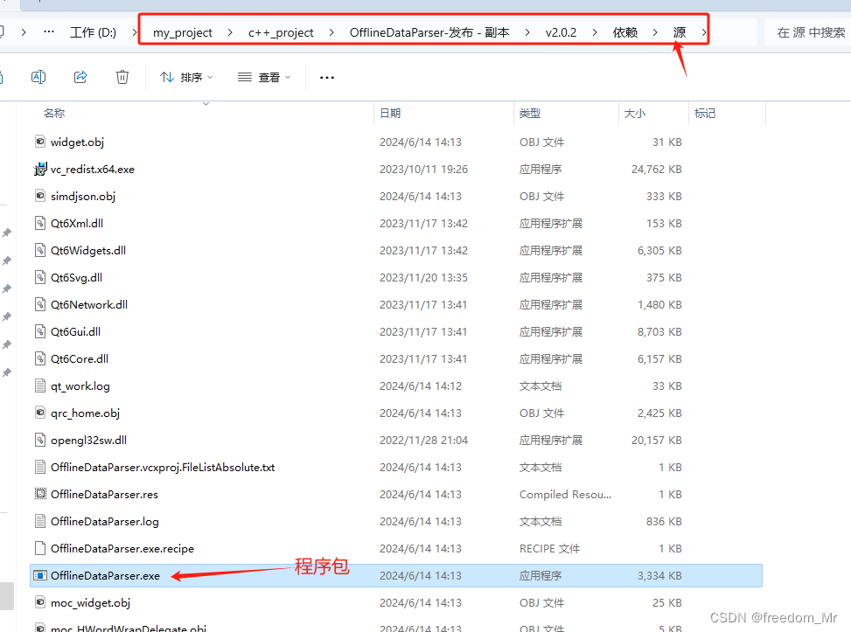Click the Rename toolbar icon

click(x=38, y=77)
